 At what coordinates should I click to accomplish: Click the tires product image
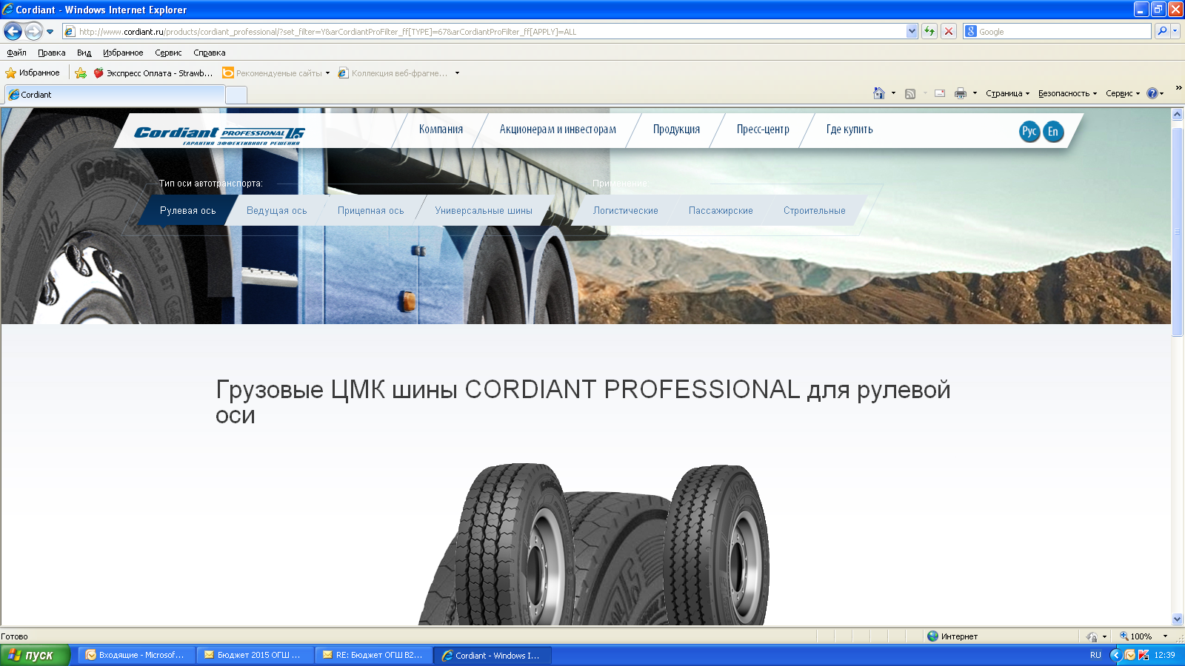594,544
